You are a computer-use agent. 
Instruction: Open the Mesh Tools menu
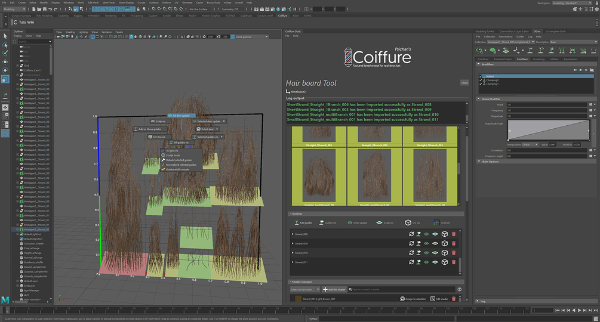tap(109, 2)
